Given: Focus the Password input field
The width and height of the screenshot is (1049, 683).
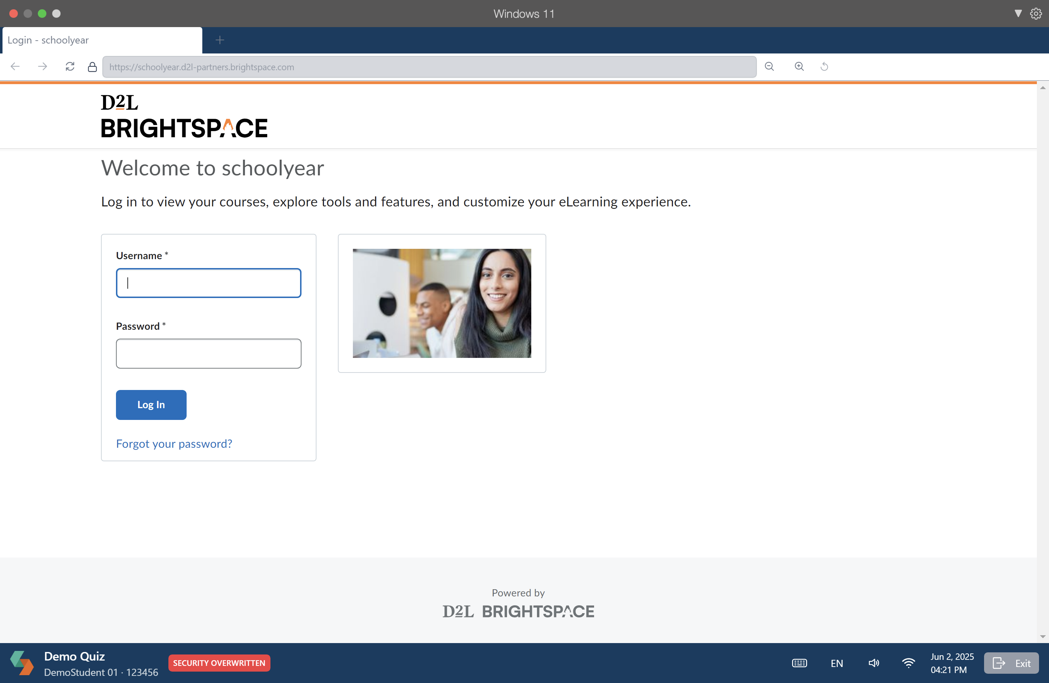Looking at the screenshot, I should pyautogui.click(x=208, y=354).
